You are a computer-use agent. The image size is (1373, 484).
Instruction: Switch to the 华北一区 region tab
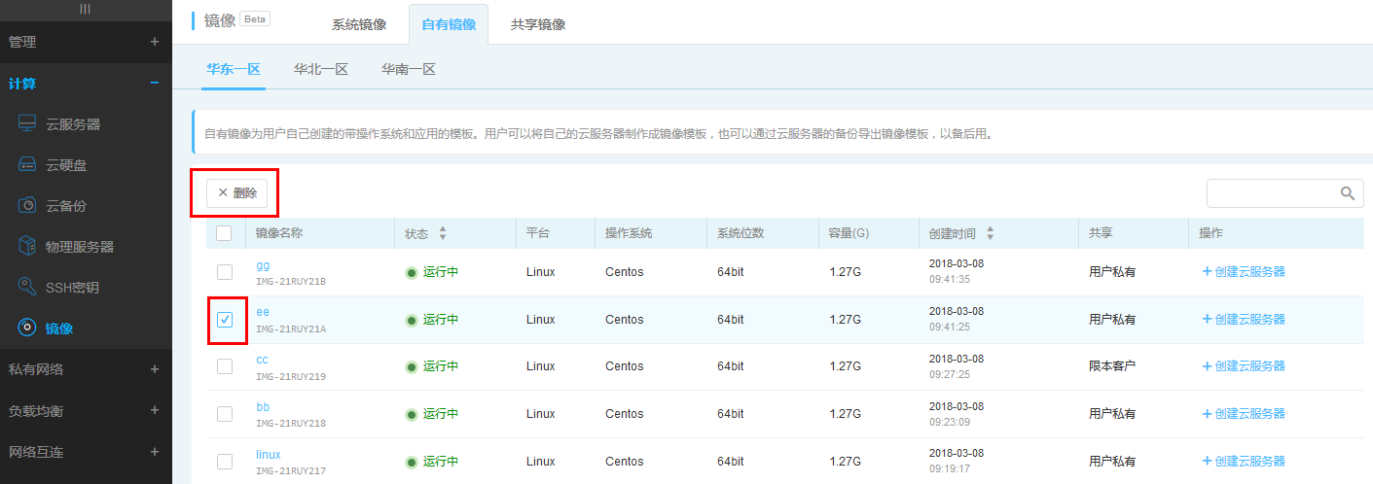click(x=321, y=69)
